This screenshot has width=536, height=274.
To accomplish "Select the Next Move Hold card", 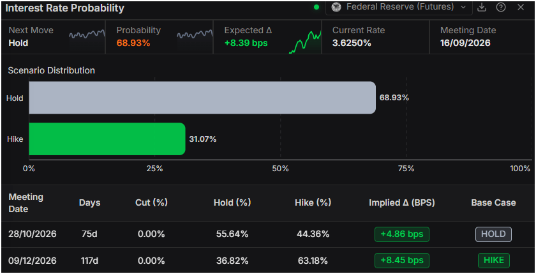I will point(53,37).
